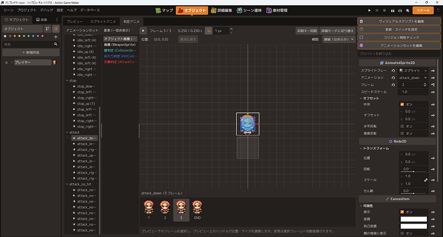Enable the 水平反転 horizontal flip checkbox
The width and height of the screenshot is (443, 237).
point(402,126)
